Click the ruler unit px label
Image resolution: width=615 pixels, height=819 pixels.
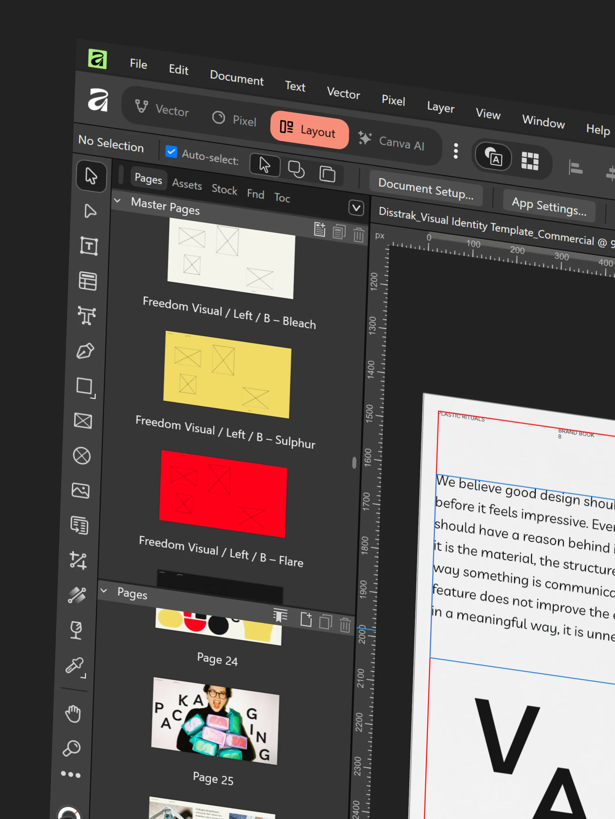coord(380,235)
